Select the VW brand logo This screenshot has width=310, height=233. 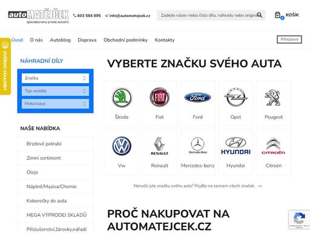[x=122, y=146]
